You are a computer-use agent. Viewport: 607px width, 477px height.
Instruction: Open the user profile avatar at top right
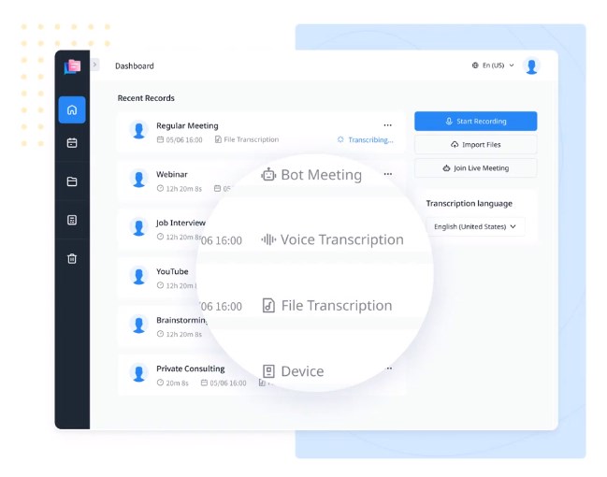tap(531, 65)
